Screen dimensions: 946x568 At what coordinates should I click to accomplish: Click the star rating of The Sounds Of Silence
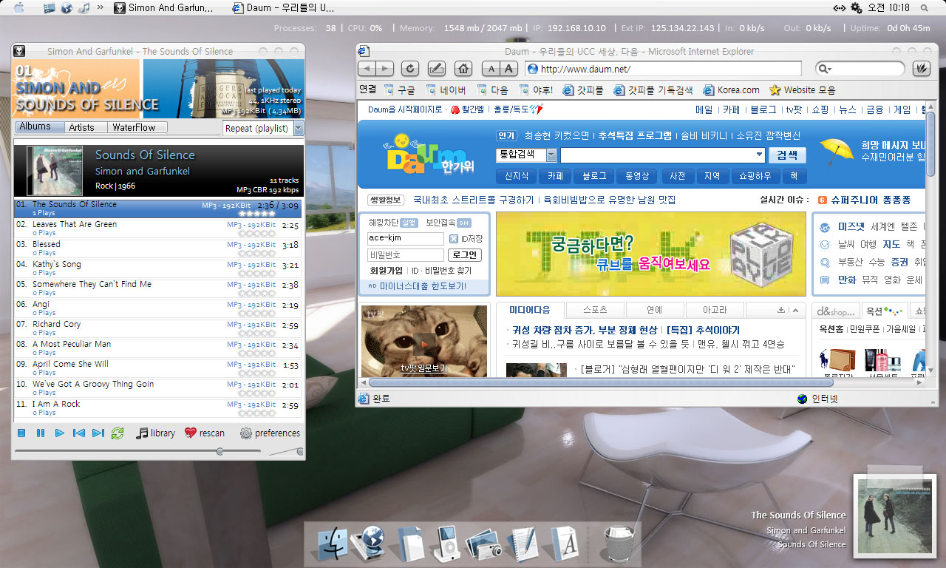[x=256, y=213]
